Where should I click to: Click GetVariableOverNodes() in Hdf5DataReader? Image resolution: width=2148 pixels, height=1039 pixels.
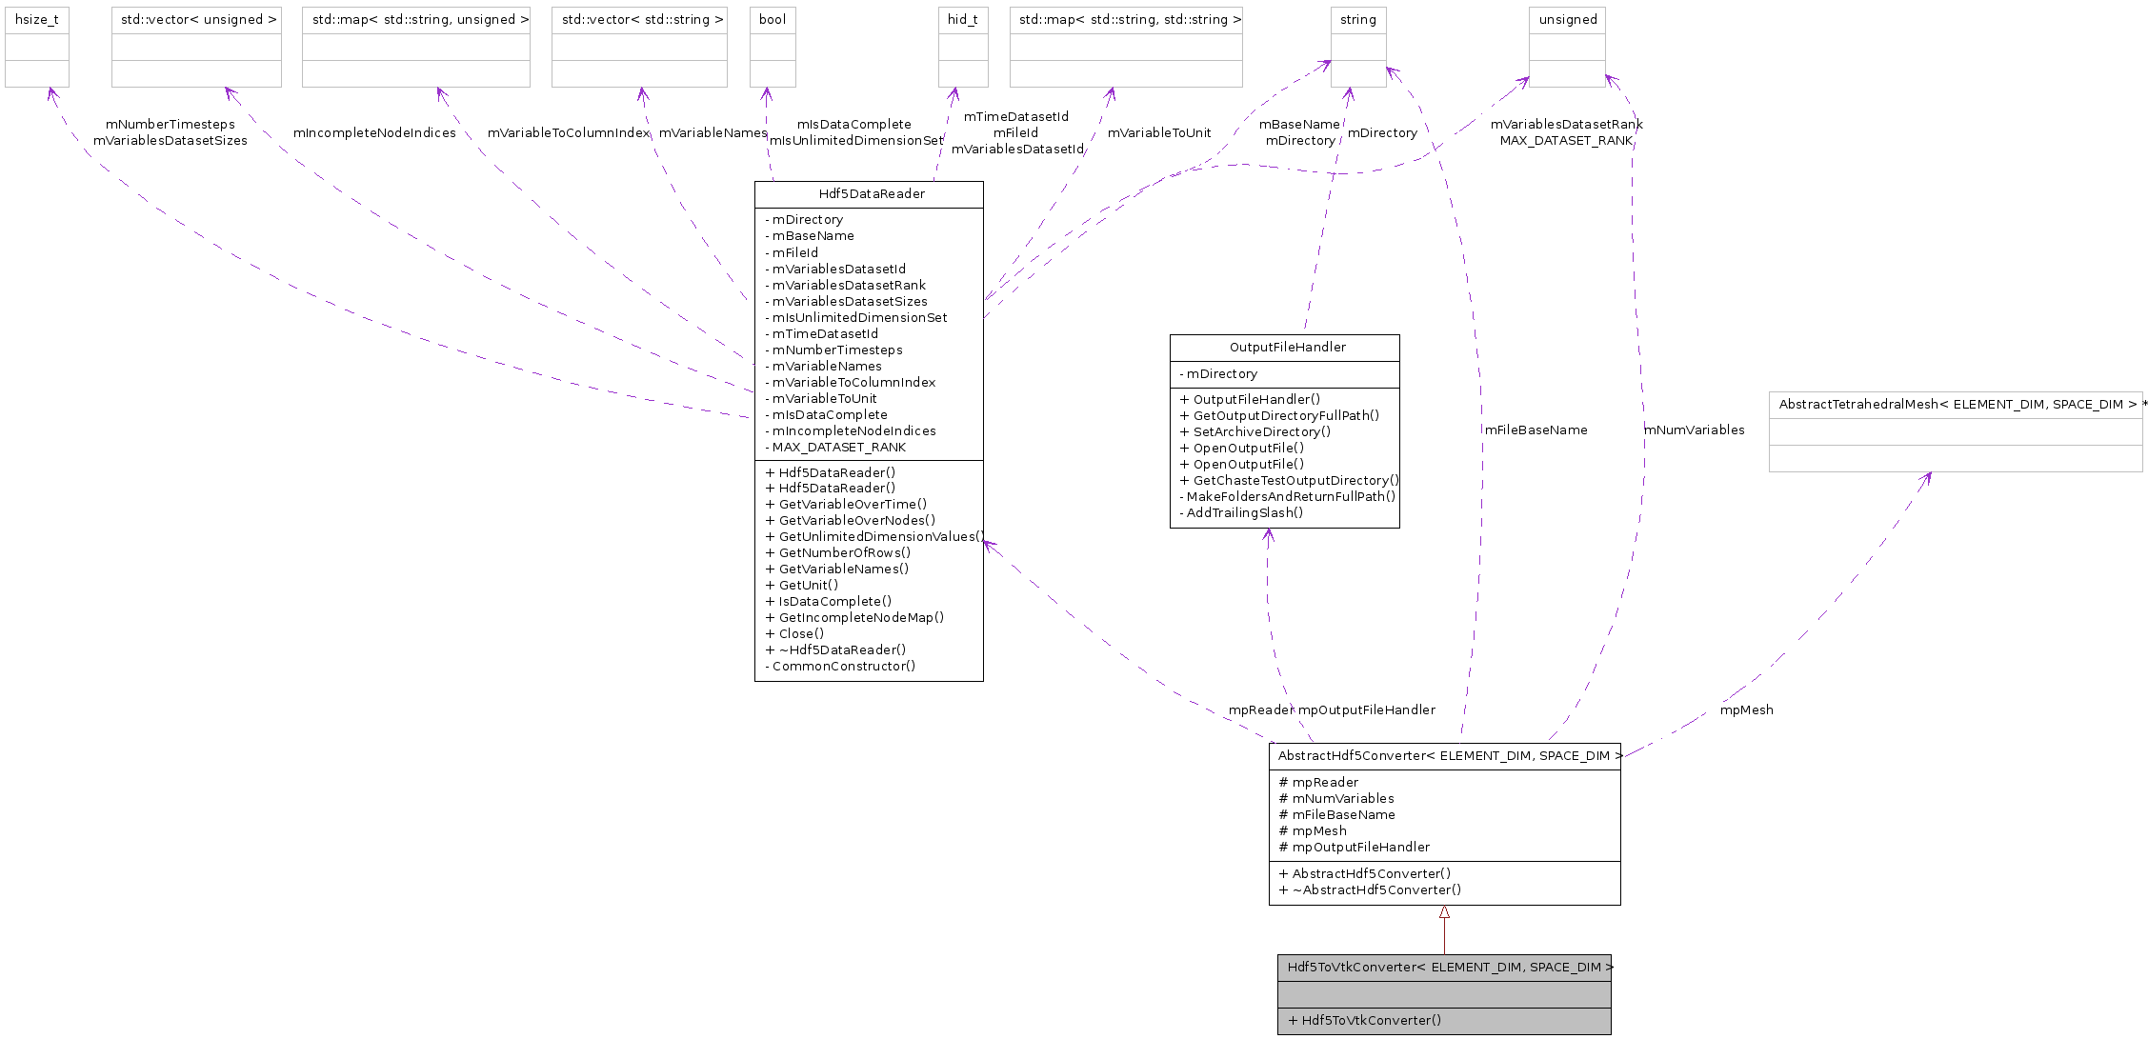pos(851,521)
